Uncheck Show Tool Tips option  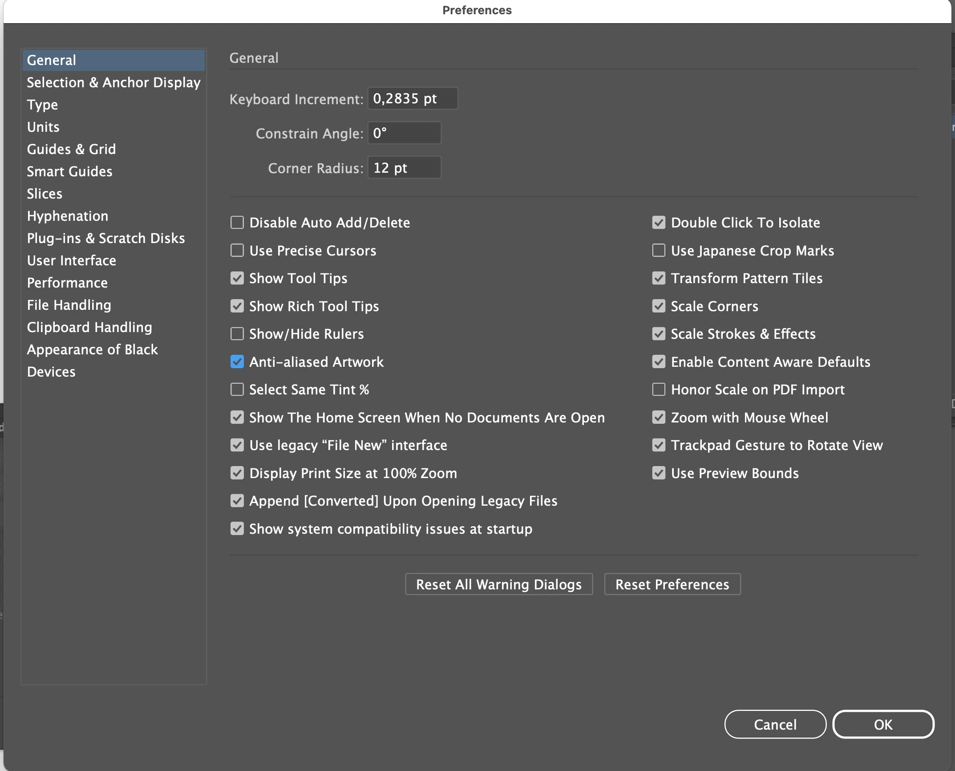click(x=237, y=279)
